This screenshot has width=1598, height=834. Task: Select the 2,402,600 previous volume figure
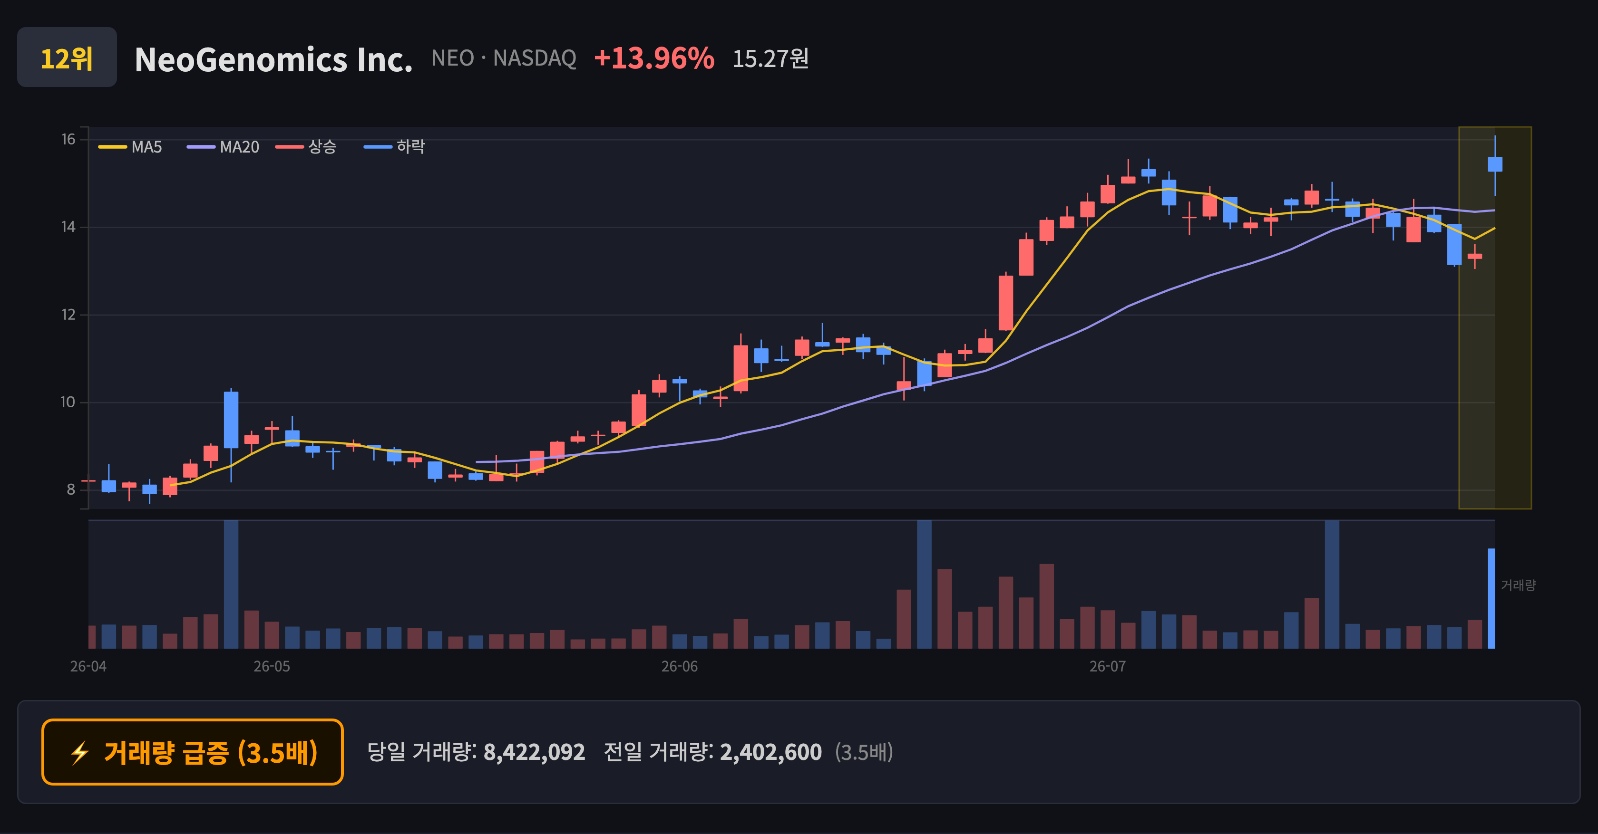pos(770,752)
